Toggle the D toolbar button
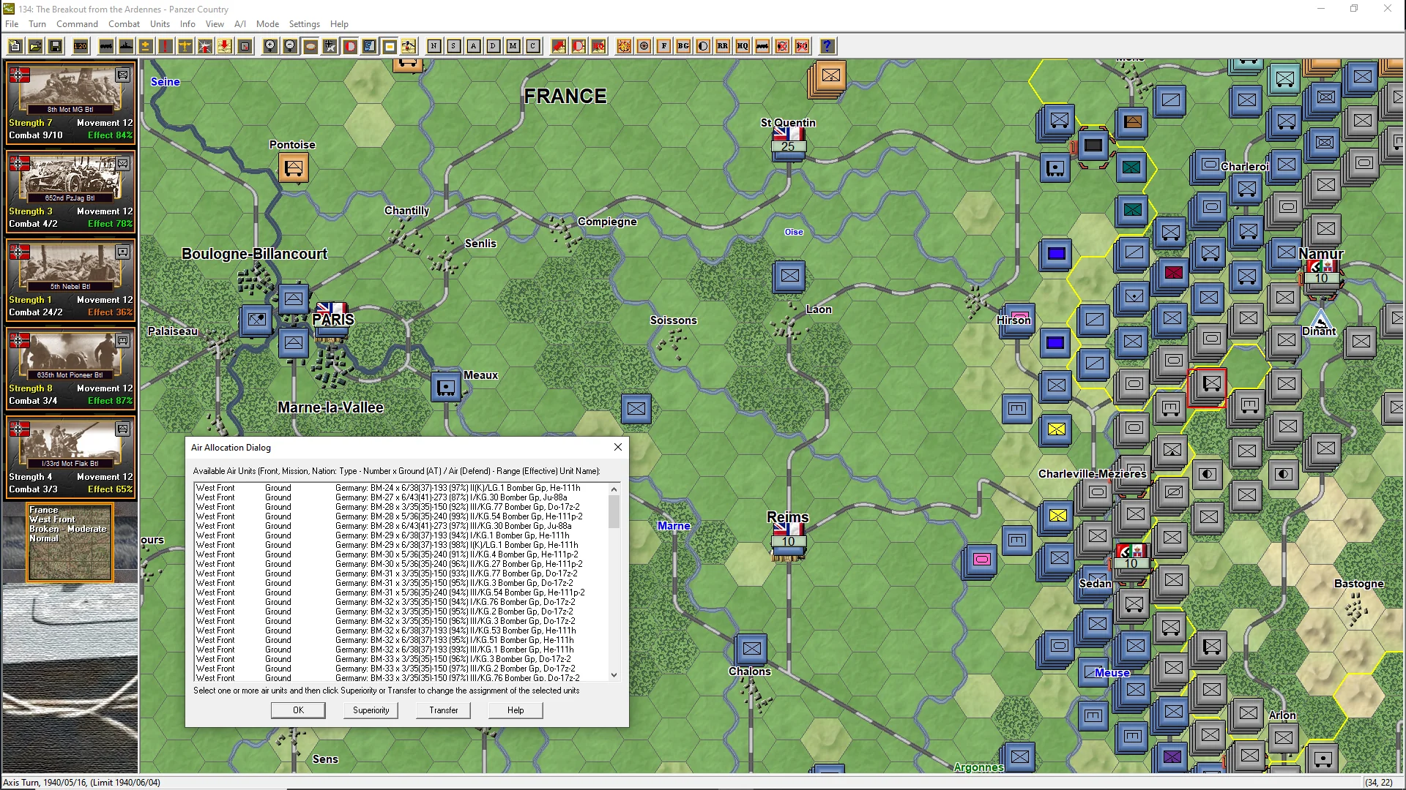Image resolution: width=1406 pixels, height=790 pixels. [x=494, y=46]
